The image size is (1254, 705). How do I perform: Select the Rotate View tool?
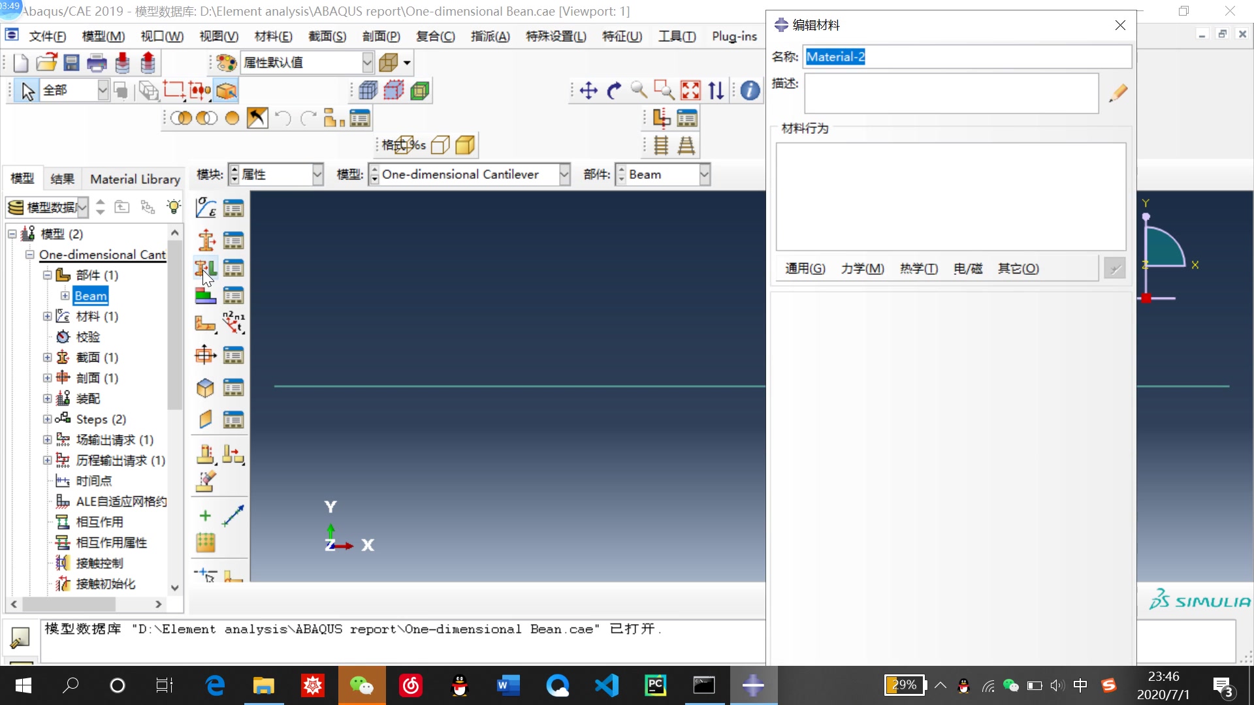[x=614, y=90]
